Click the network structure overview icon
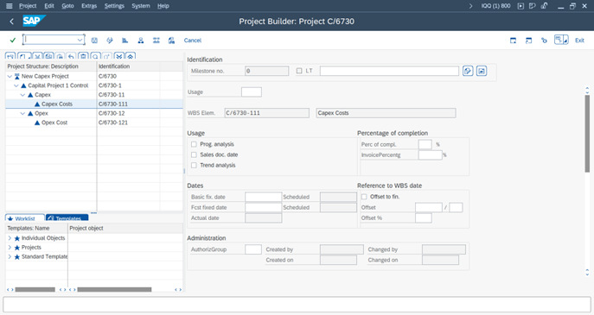The image size is (594, 315). tap(156, 40)
